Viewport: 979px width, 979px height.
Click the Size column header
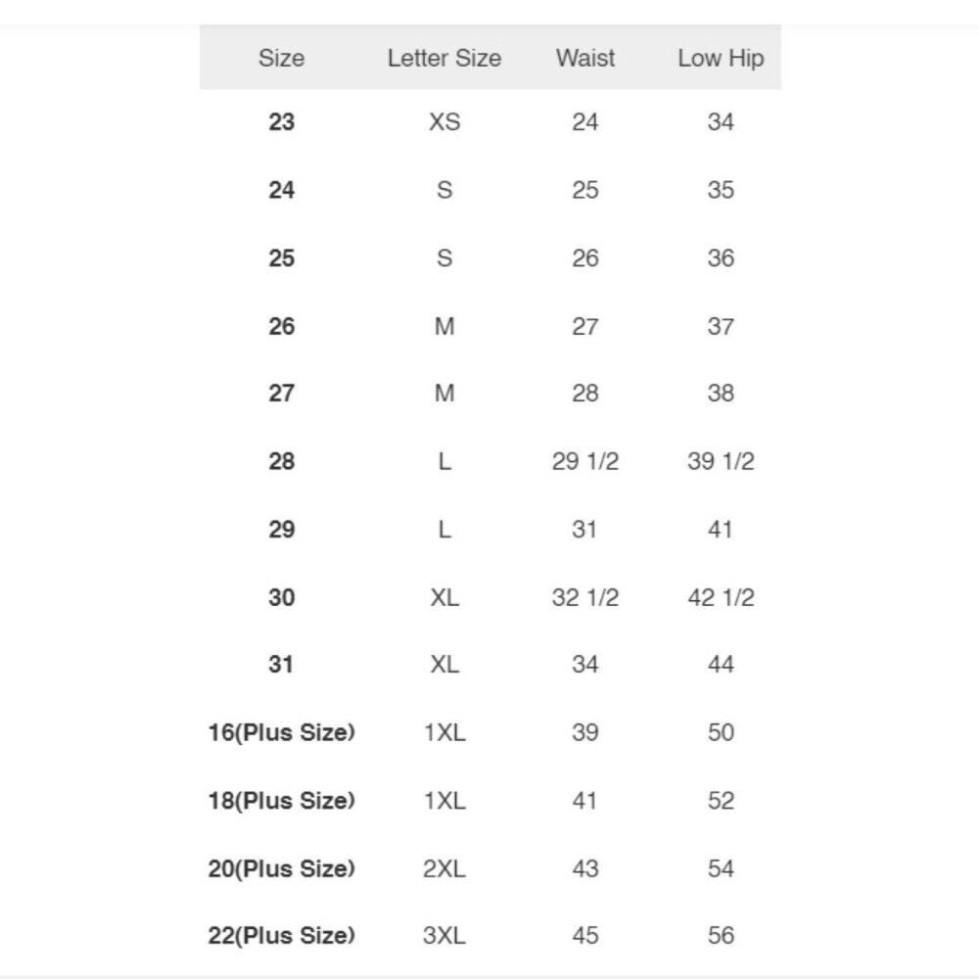click(282, 58)
